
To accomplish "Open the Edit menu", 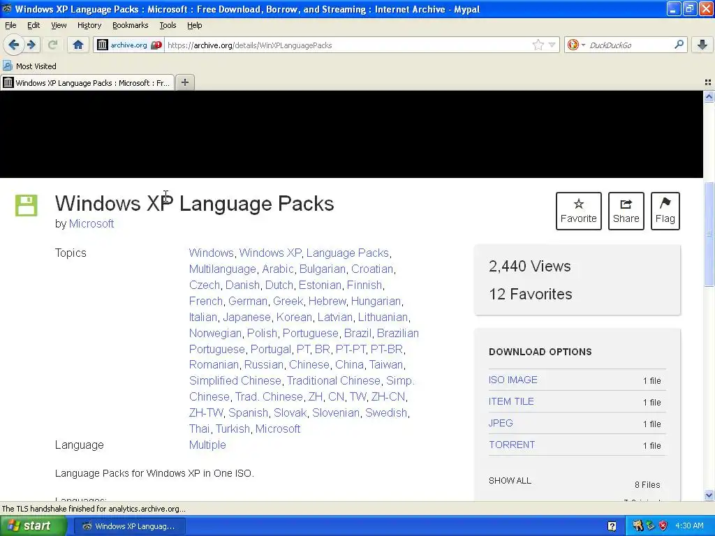I will (x=34, y=25).
